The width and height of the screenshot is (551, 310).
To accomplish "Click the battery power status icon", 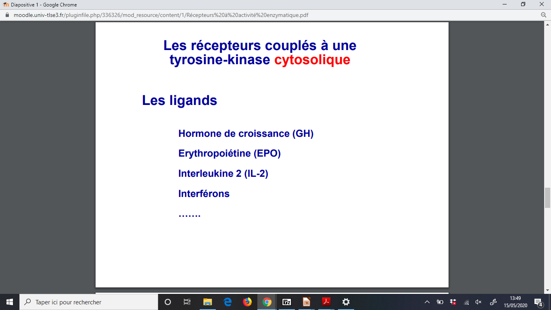I will coord(440,302).
